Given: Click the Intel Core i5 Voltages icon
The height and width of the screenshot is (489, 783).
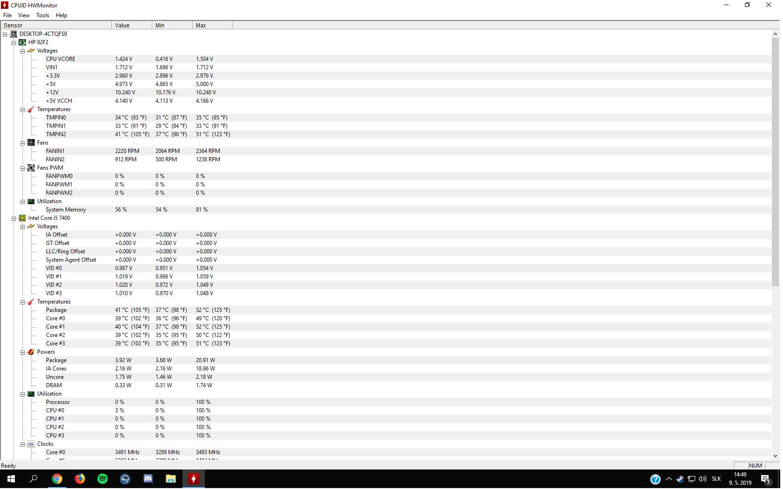Looking at the screenshot, I should pos(31,226).
